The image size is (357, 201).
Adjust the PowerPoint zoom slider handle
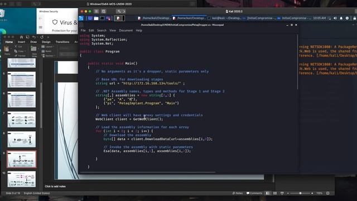coord(300,193)
